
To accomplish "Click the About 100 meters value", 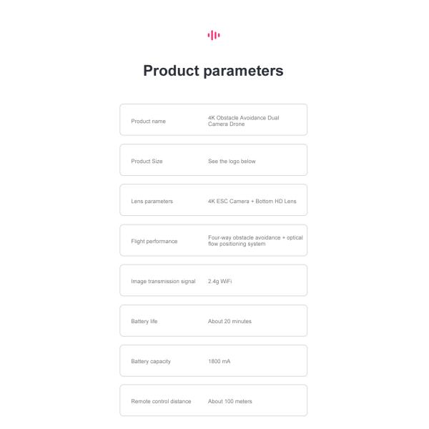I will tap(230, 402).
